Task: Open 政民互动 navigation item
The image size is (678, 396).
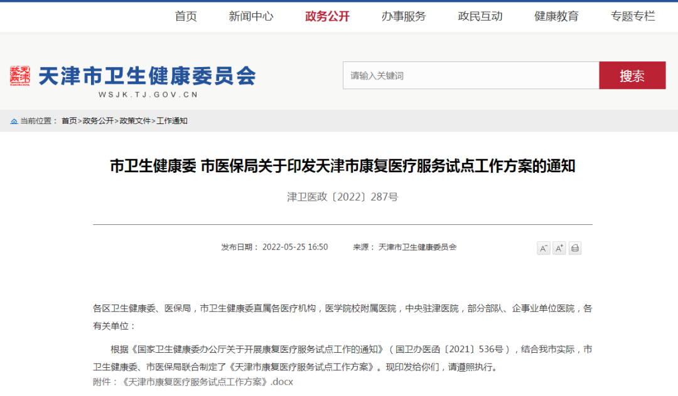Action: point(480,16)
